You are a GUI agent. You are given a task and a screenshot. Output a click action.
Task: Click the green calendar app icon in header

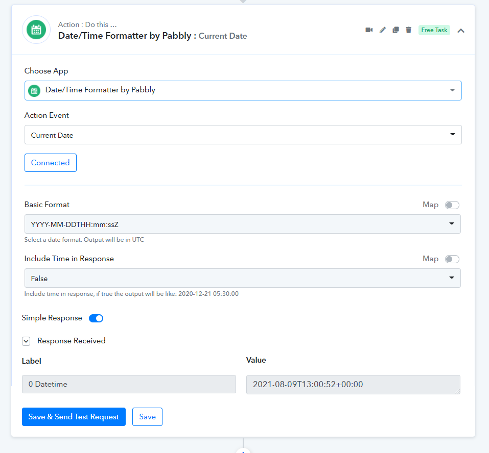(x=36, y=30)
